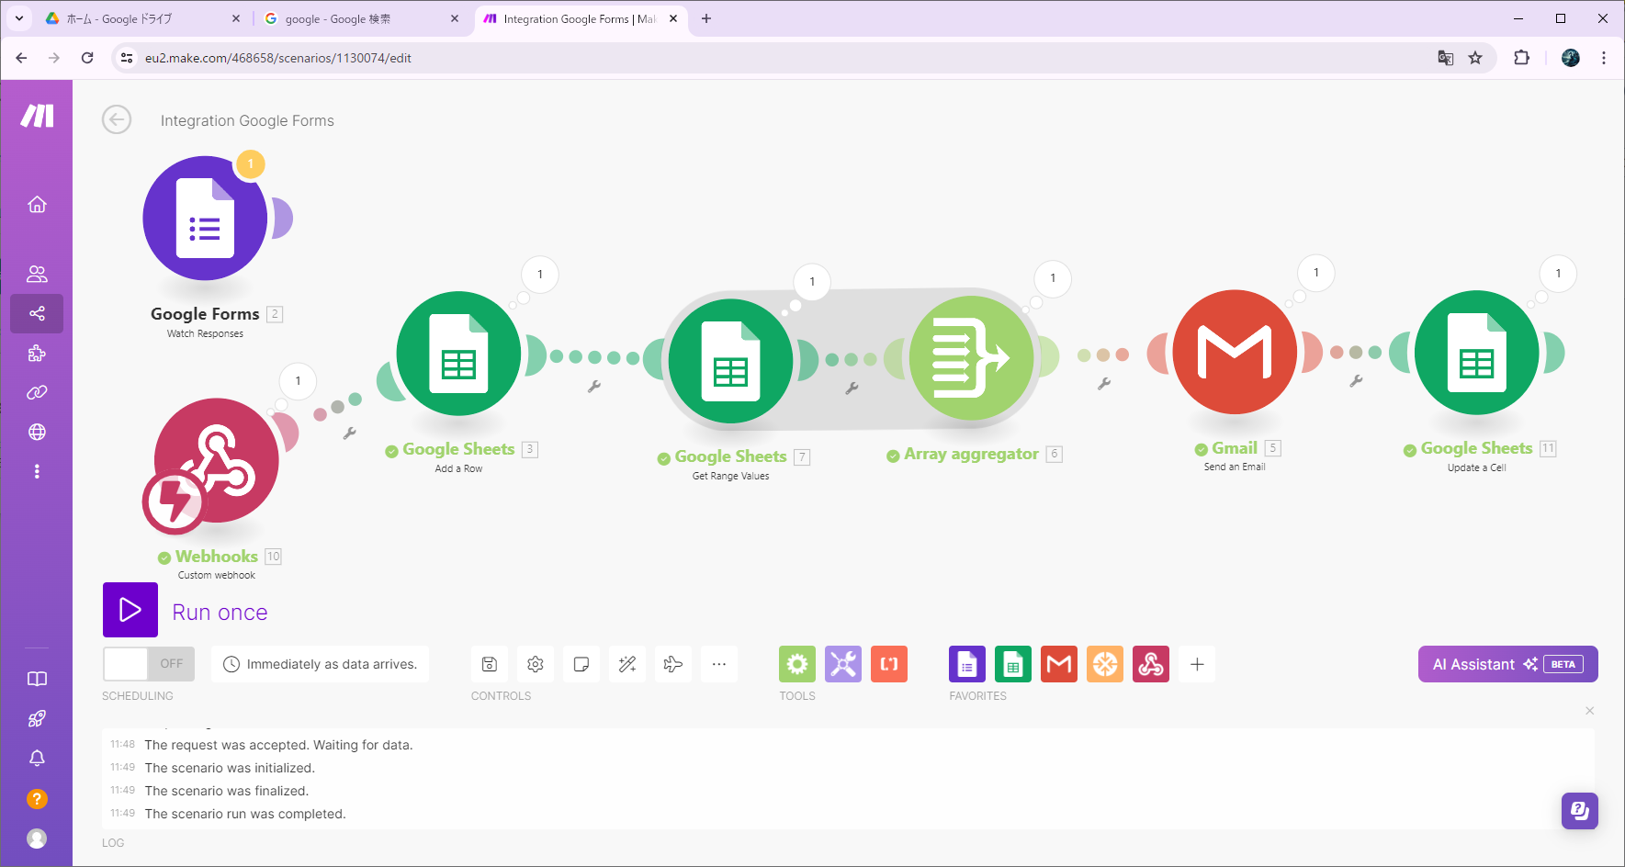
Task: Click the plus to add a favorite app
Action: [1197, 664]
